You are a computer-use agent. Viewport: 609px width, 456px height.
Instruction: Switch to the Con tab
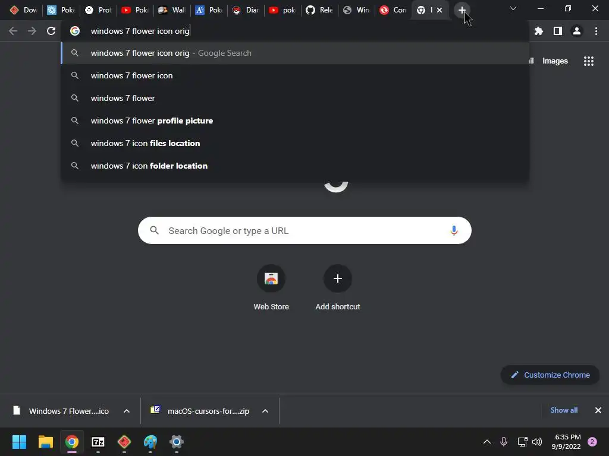[x=393, y=11]
